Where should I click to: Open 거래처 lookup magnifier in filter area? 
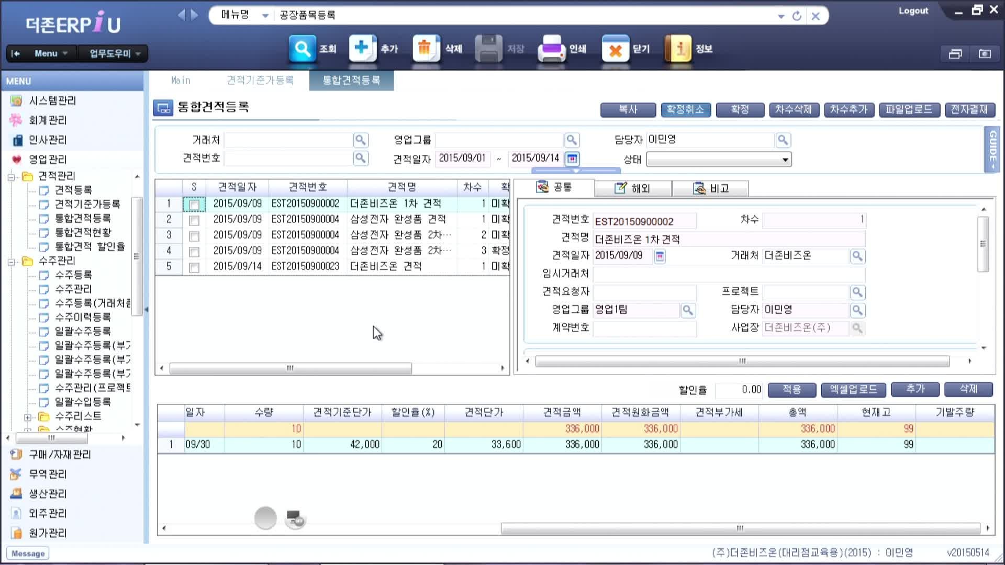click(x=361, y=140)
